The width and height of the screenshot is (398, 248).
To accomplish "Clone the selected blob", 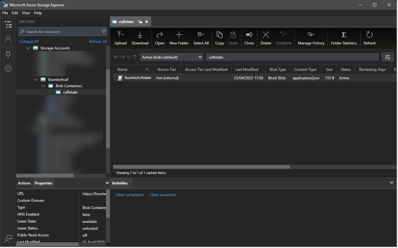I will tap(249, 38).
